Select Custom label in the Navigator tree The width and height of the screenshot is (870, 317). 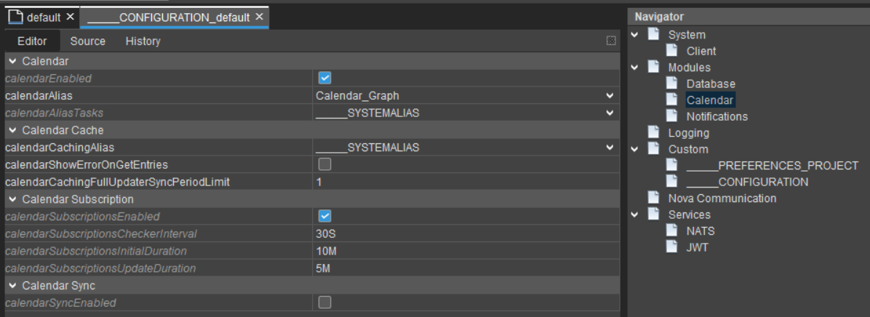click(688, 149)
